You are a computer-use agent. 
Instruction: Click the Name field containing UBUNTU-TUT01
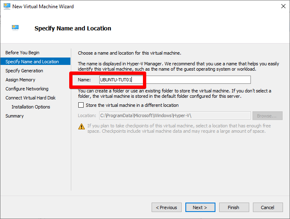175,80
